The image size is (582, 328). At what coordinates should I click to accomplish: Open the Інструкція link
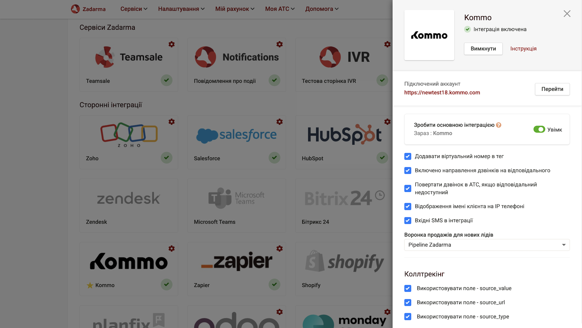pos(523,49)
